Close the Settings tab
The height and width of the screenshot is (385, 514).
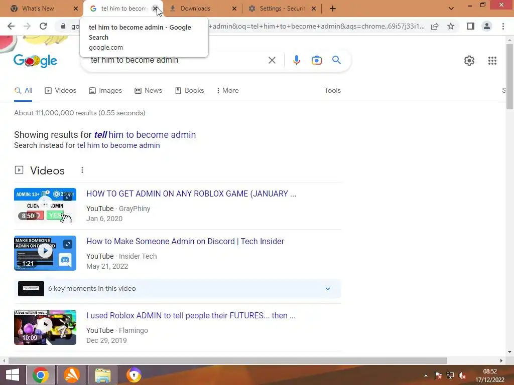tap(313, 9)
